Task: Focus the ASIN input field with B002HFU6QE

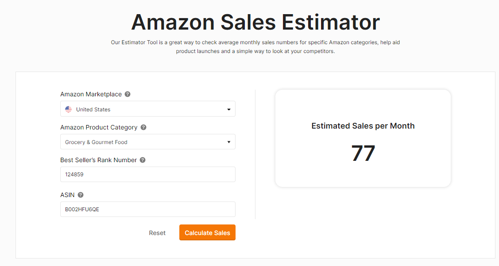Action: (x=148, y=209)
